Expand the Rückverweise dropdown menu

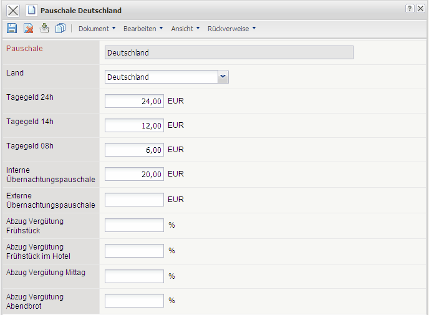(231, 28)
